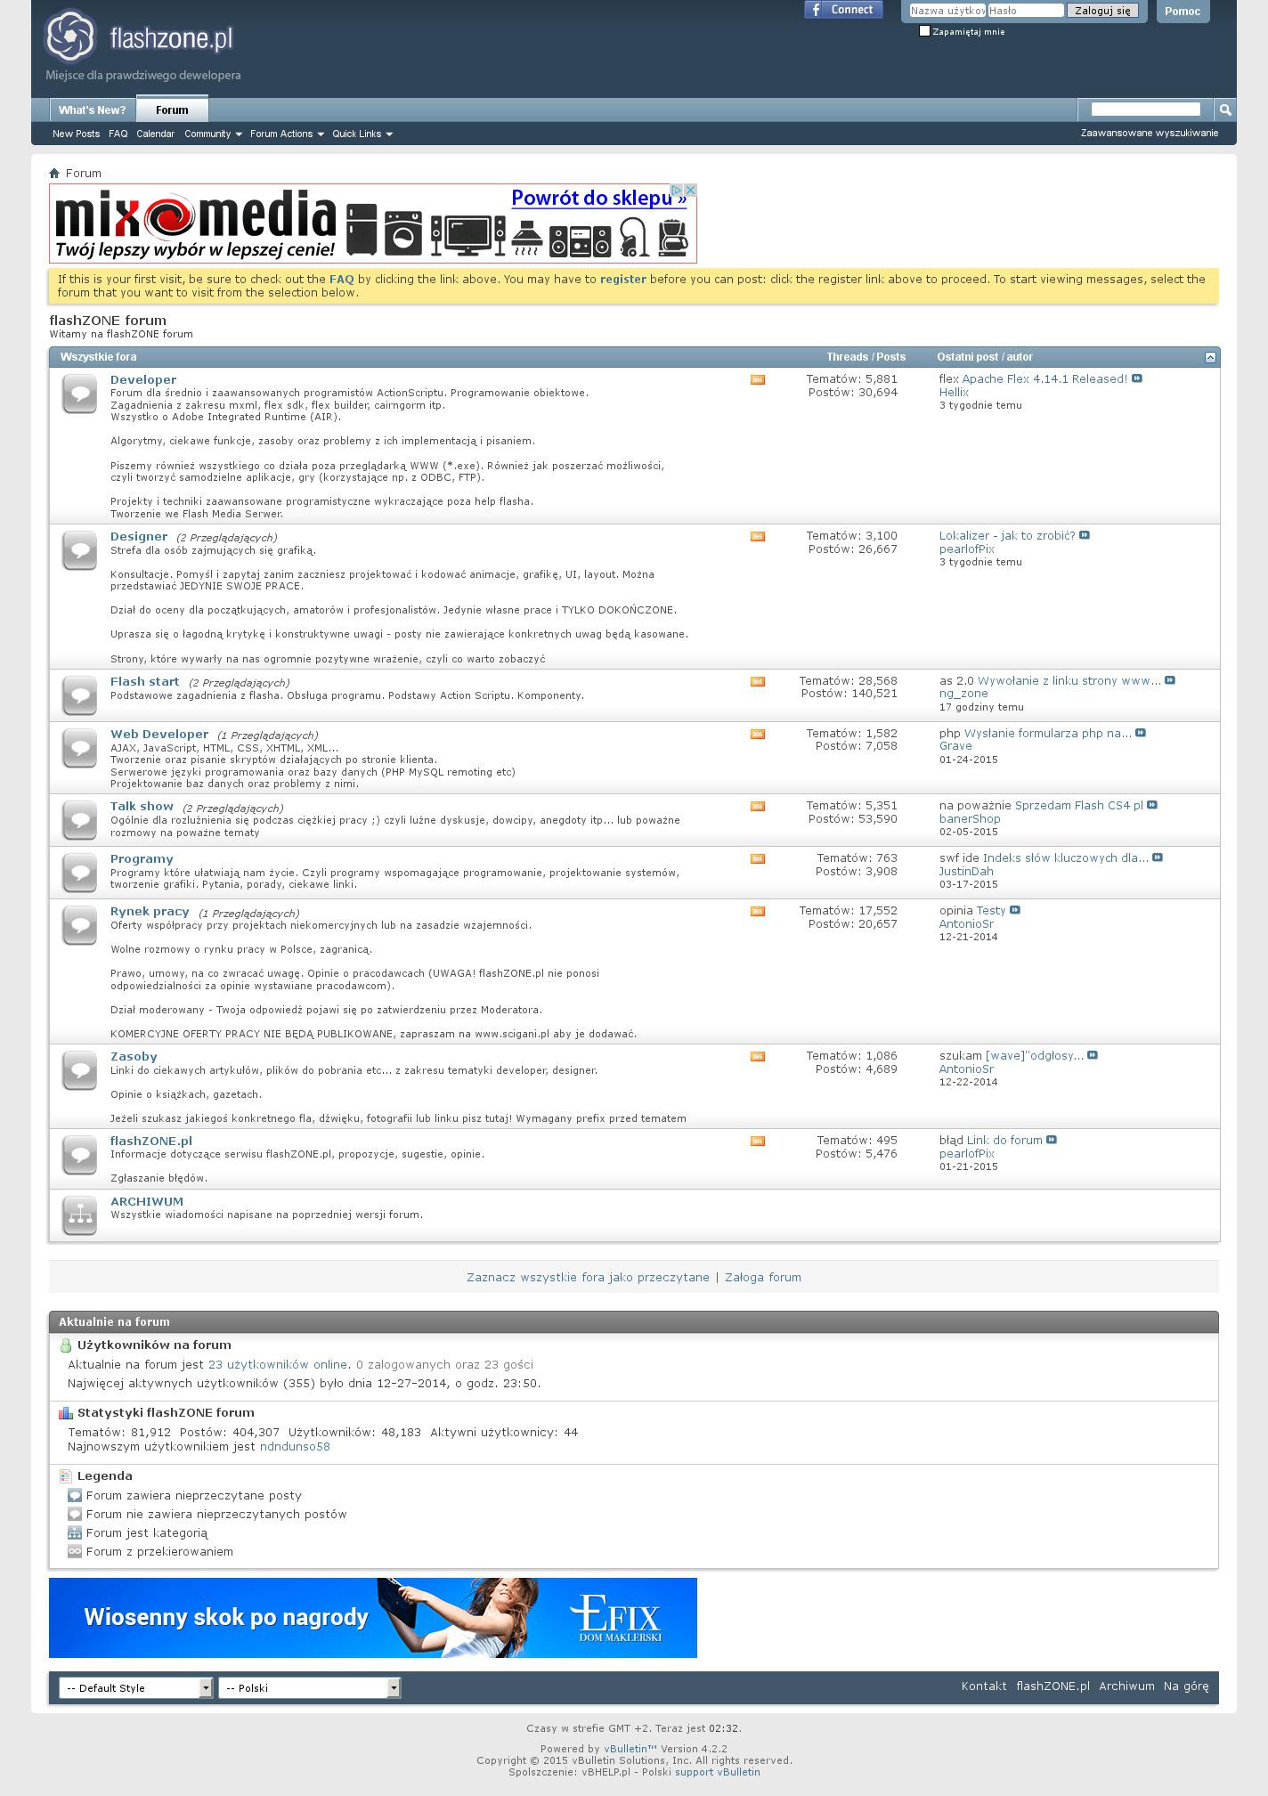
Task: Go to last post in Designer forum
Action: point(1084,536)
